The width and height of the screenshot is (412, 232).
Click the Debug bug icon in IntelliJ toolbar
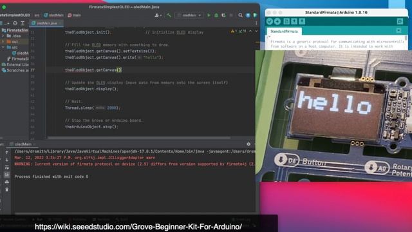pos(216,15)
